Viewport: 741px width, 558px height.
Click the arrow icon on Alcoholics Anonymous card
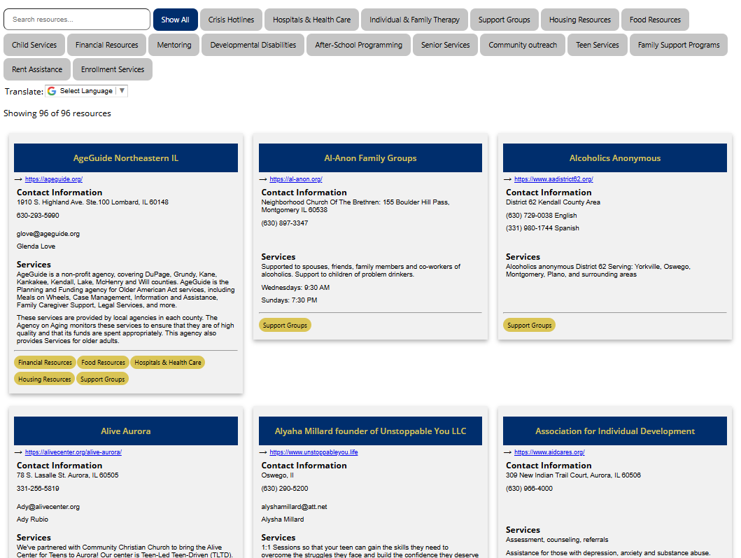click(x=509, y=179)
